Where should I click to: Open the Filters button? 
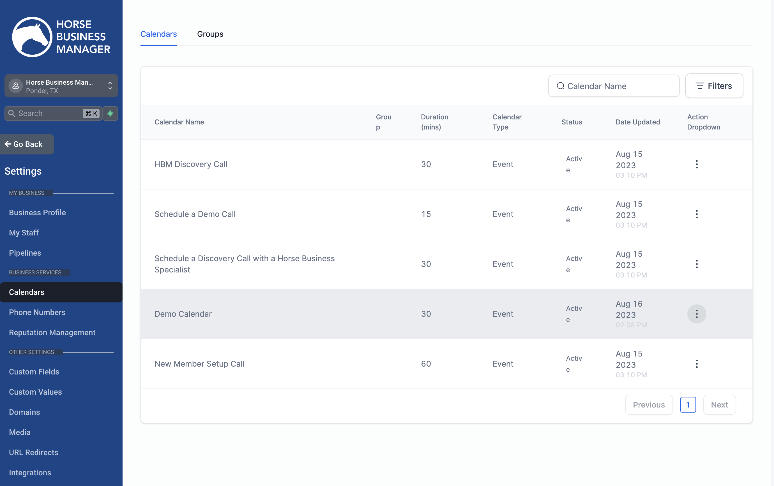click(x=714, y=86)
